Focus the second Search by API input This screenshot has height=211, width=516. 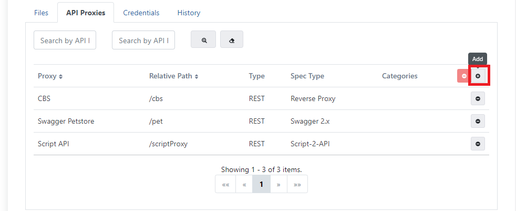tap(143, 41)
